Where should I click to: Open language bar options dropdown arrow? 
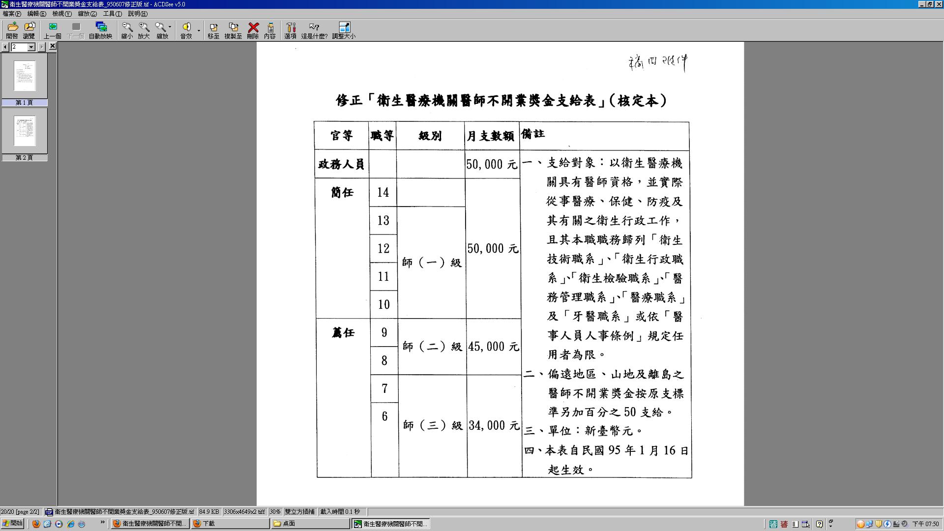831,526
